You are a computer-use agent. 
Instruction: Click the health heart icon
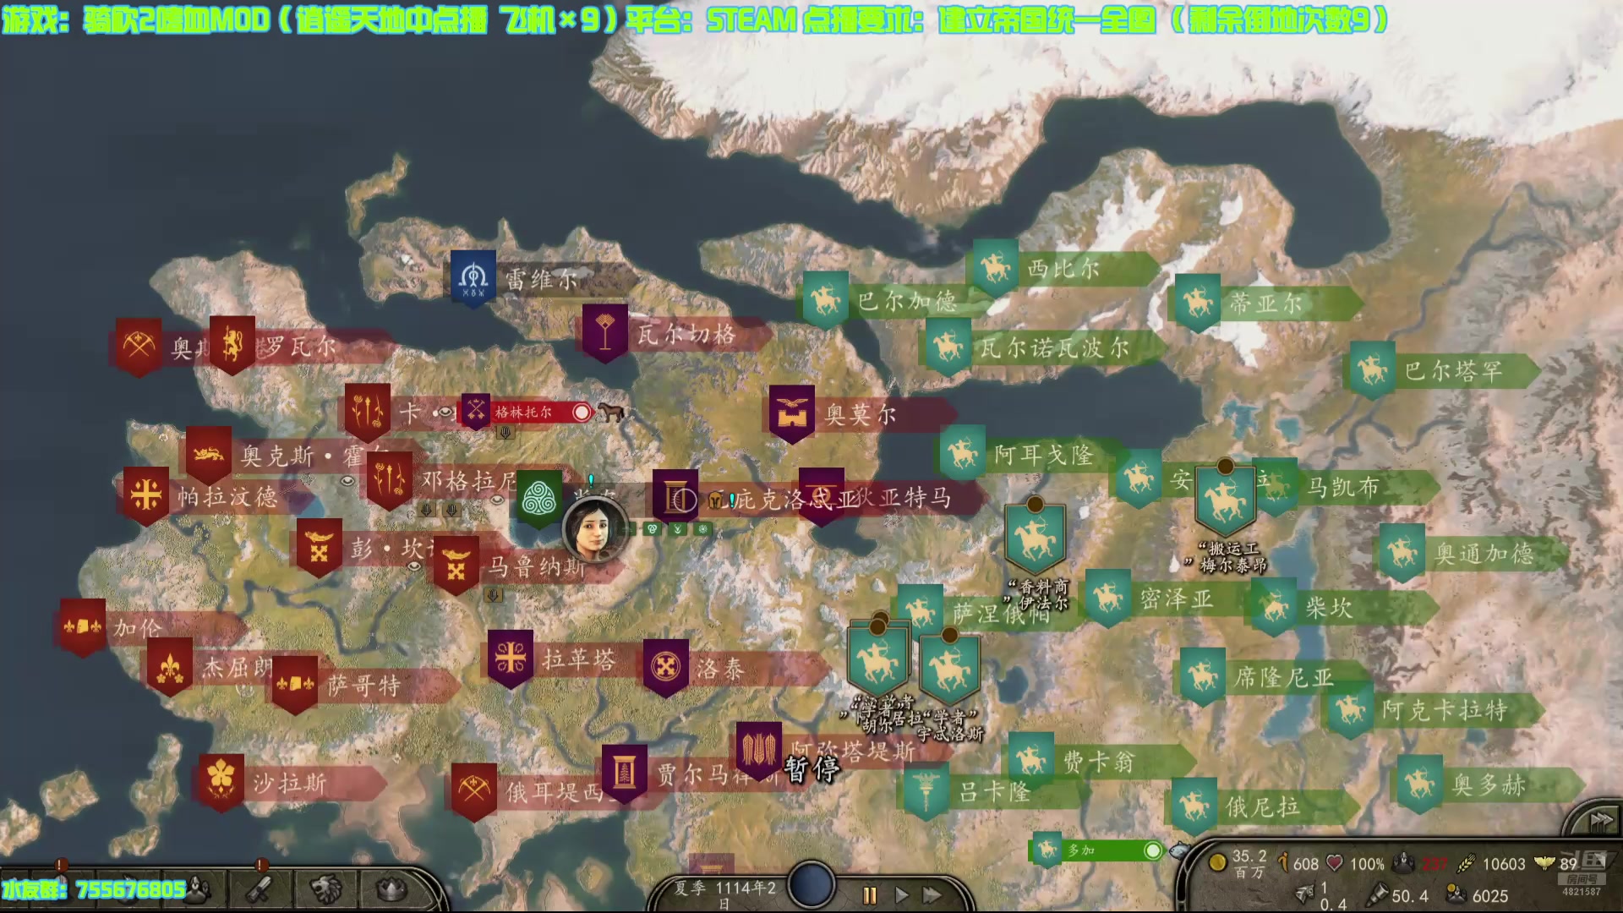(1335, 863)
